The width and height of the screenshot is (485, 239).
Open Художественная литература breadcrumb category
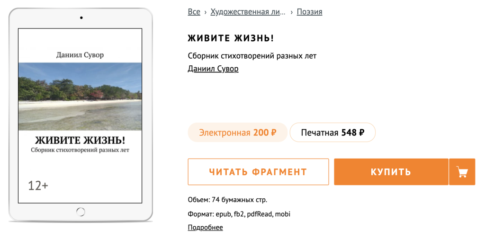click(248, 12)
